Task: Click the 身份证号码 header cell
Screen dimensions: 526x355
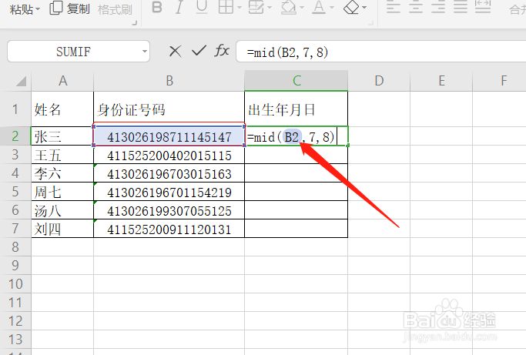Action: (169, 109)
